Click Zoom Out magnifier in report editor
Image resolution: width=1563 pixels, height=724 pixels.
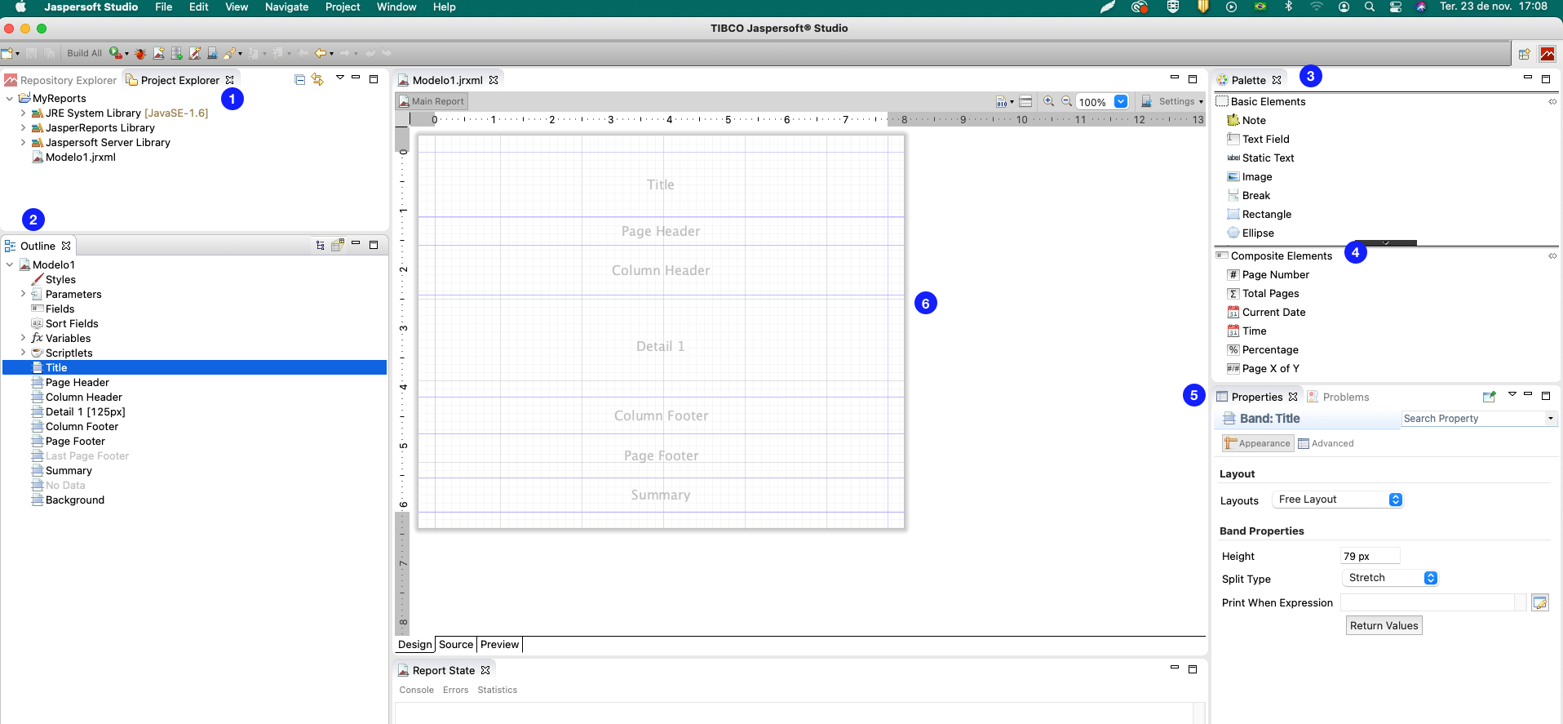point(1066,101)
